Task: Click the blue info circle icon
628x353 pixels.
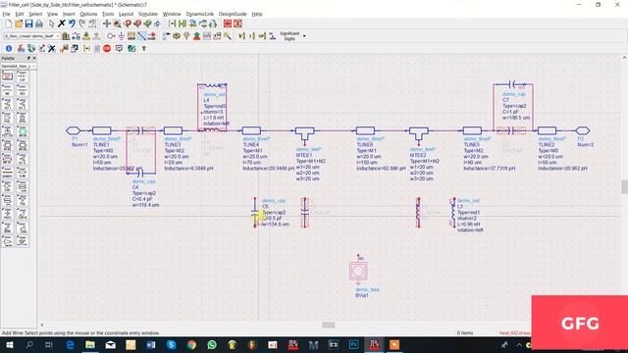Action: (x=9, y=48)
